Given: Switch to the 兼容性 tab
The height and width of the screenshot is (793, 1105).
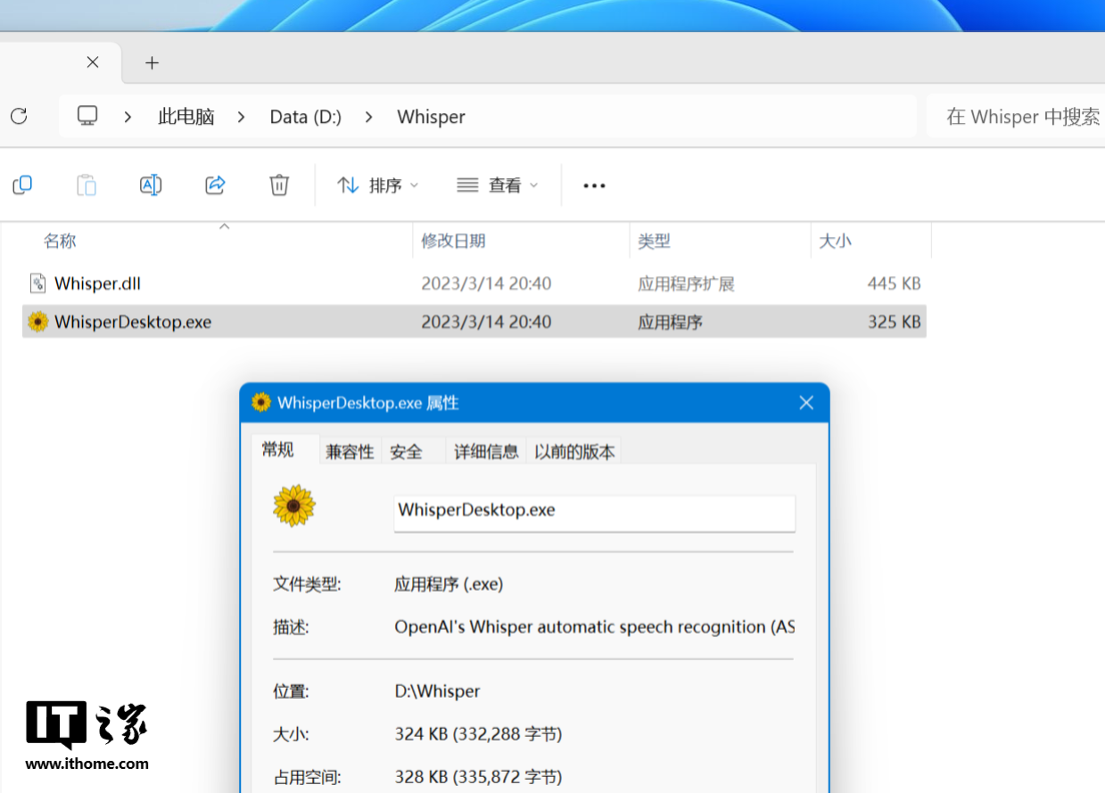Looking at the screenshot, I should pos(350,452).
